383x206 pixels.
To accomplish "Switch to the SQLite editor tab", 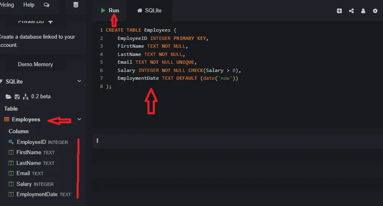I will point(149,10).
